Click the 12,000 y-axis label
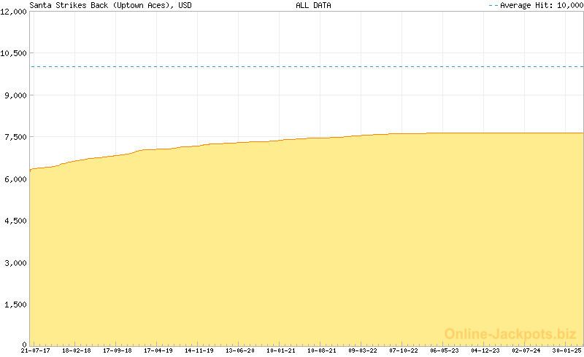Screen dimensions: 584x357 13,12
